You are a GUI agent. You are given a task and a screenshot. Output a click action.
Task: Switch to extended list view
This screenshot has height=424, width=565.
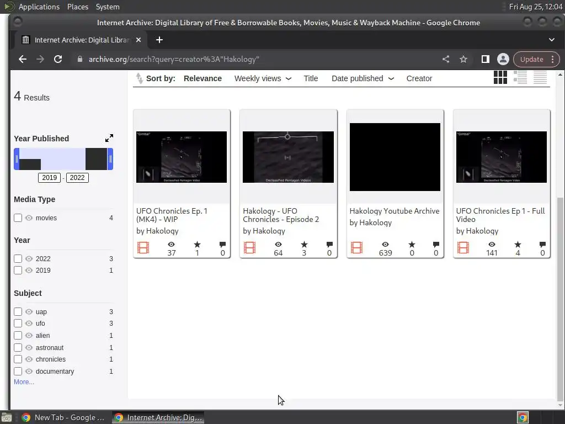[520, 77]
